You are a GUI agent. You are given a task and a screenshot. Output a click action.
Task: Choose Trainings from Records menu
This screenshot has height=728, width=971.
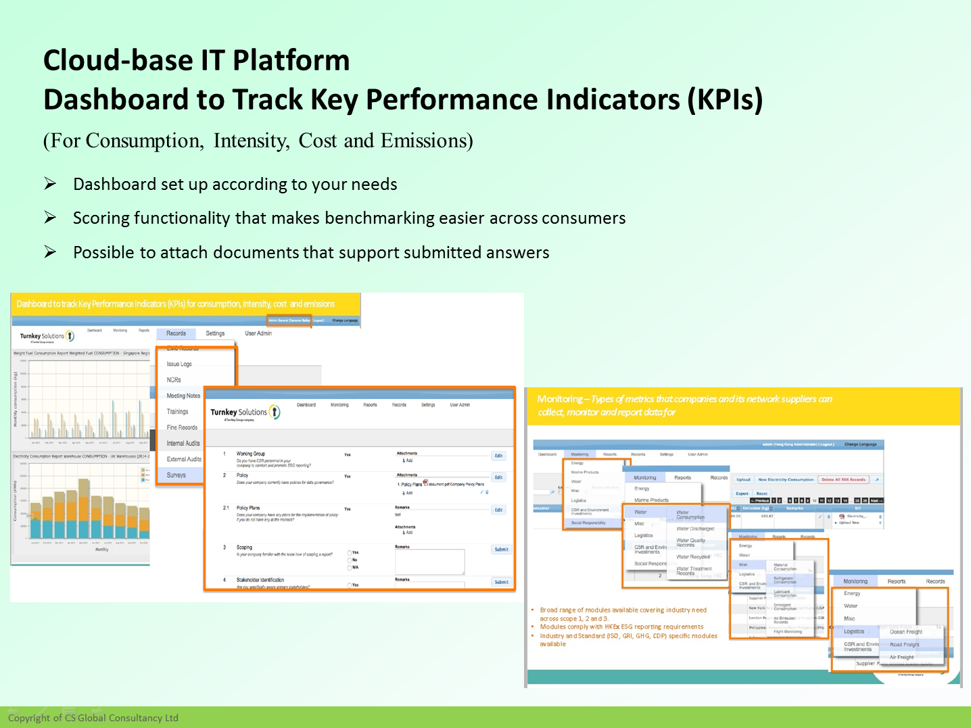tap(178, 412)
